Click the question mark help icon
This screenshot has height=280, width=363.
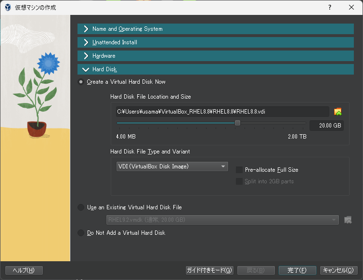point(330,7)
